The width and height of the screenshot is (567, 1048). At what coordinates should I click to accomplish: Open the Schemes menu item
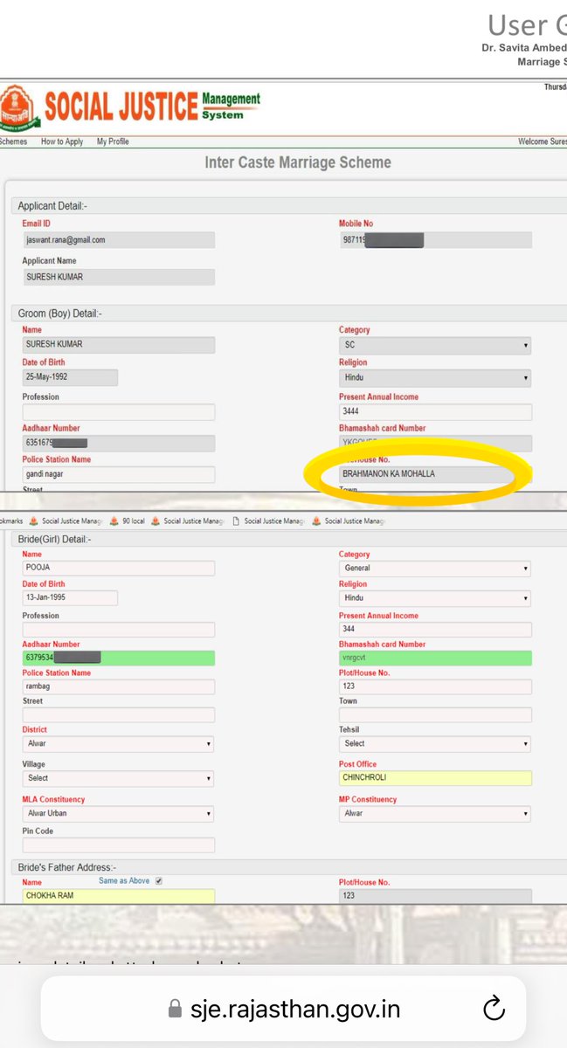click(13, 141)
